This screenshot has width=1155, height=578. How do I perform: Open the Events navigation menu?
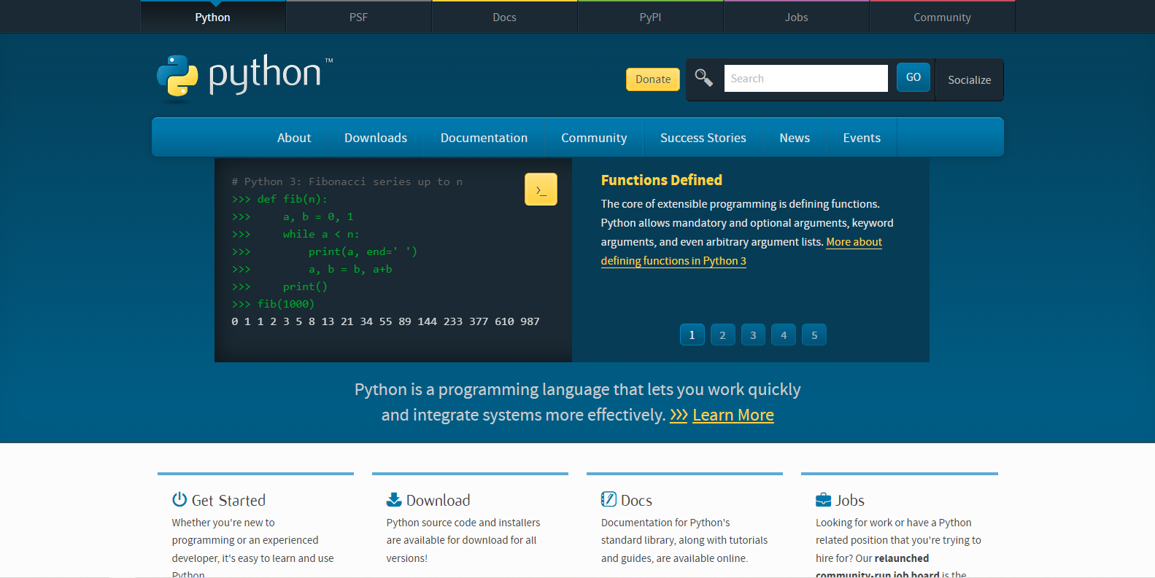point(862,138)
